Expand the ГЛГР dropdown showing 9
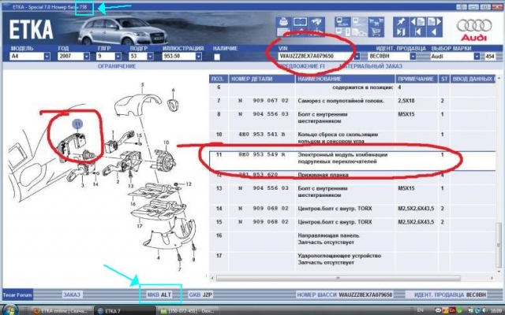Screen dimensions: 505x315 [x=118, y=56]
